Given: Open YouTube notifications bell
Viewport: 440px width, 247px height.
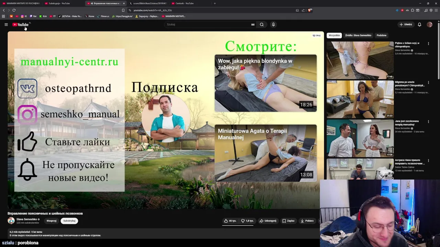Looking at the screenshot, I should click(419, 24).
